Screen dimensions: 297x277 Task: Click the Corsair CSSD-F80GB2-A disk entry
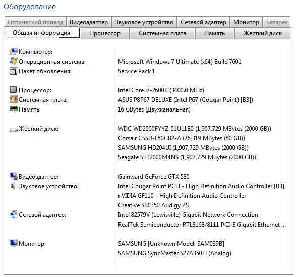coord(181,138)
